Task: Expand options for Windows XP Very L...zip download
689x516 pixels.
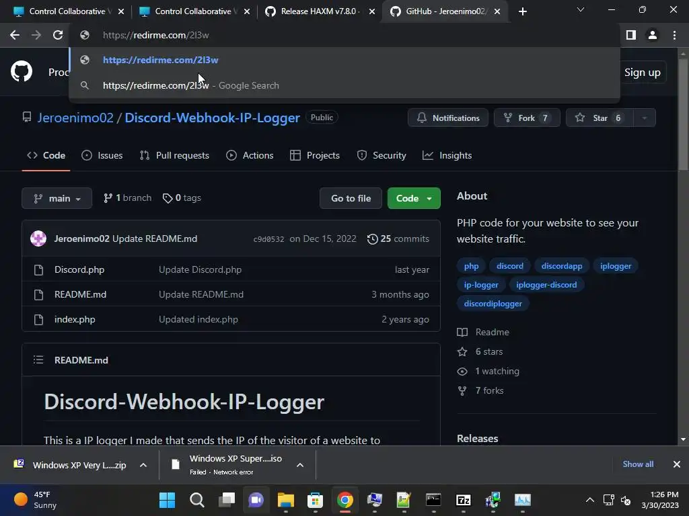Action: 143,465
